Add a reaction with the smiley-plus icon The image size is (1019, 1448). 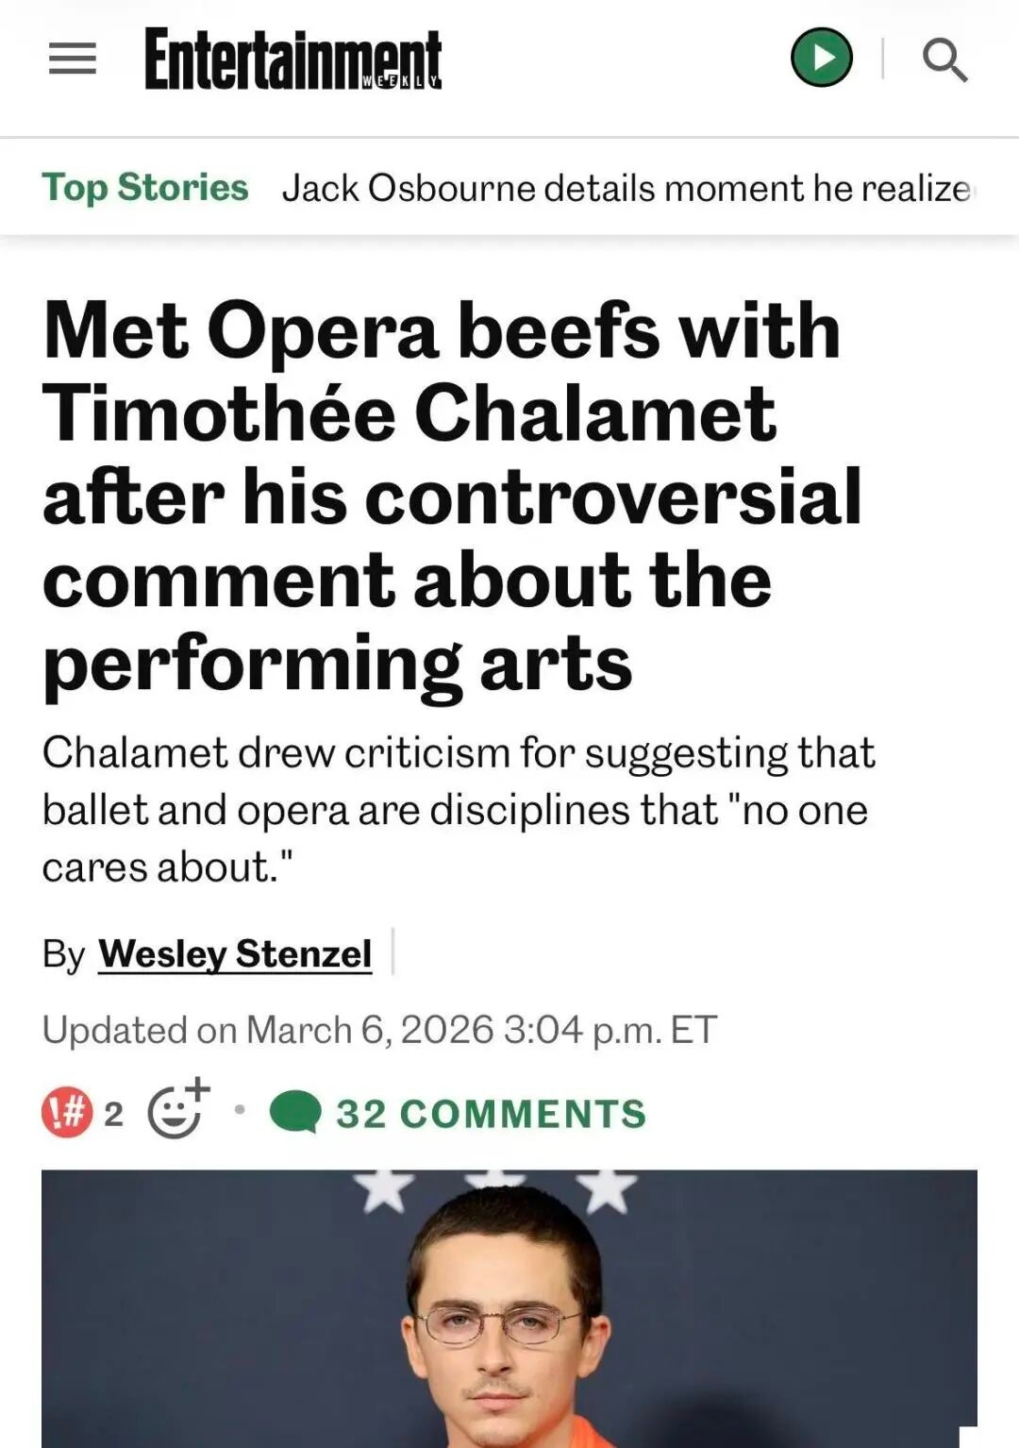pyautogui.click(x=177, y=1110)
